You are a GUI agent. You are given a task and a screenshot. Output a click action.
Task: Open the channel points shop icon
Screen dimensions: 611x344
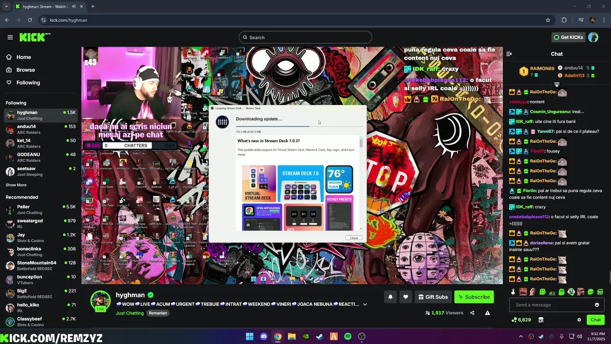(541, 320)
